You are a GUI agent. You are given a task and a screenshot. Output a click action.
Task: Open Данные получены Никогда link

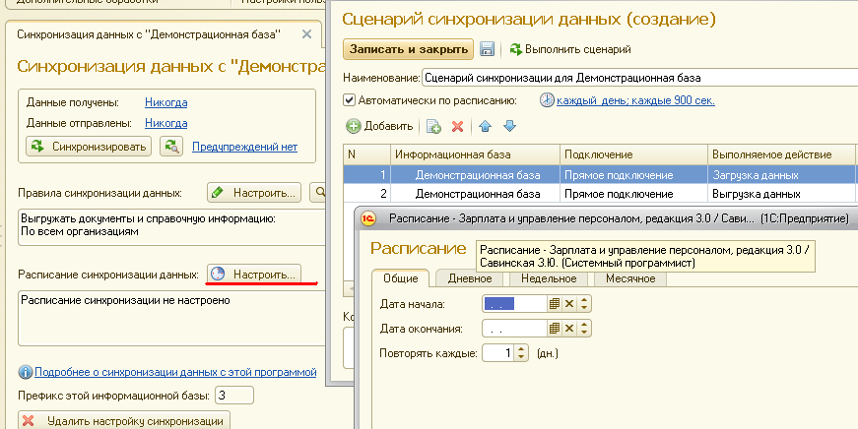pos(165,102)
